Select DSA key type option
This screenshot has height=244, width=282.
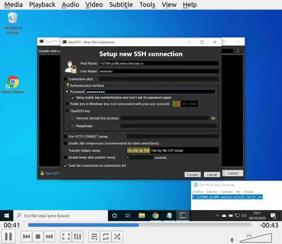[x=193, y=104]
